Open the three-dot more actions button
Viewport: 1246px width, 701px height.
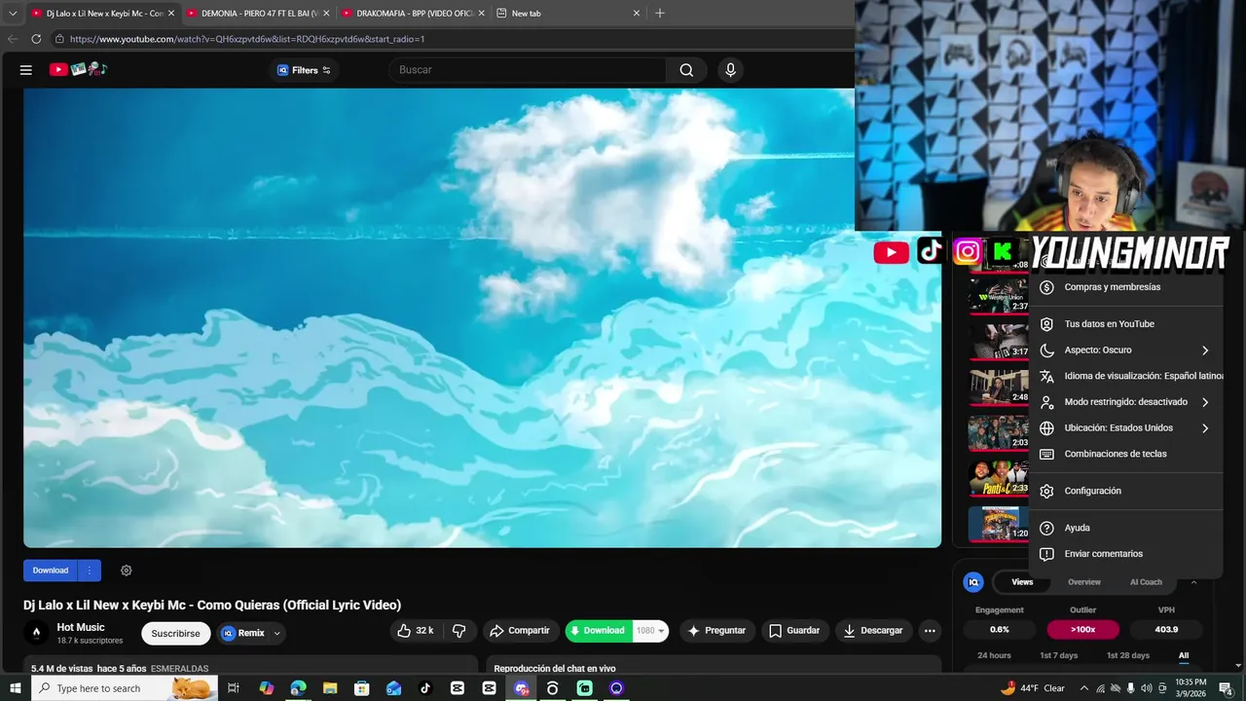click(x=930, y=631)
